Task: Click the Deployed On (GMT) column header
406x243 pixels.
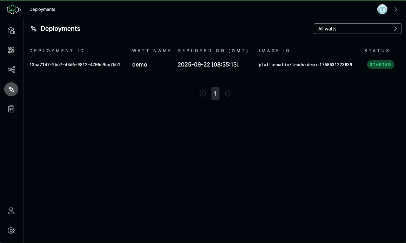Action: (x=213, y=51)
